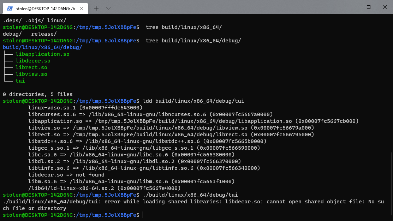Click libview.so in the tree listing
393x221 pixels.
tap(31, 74)
